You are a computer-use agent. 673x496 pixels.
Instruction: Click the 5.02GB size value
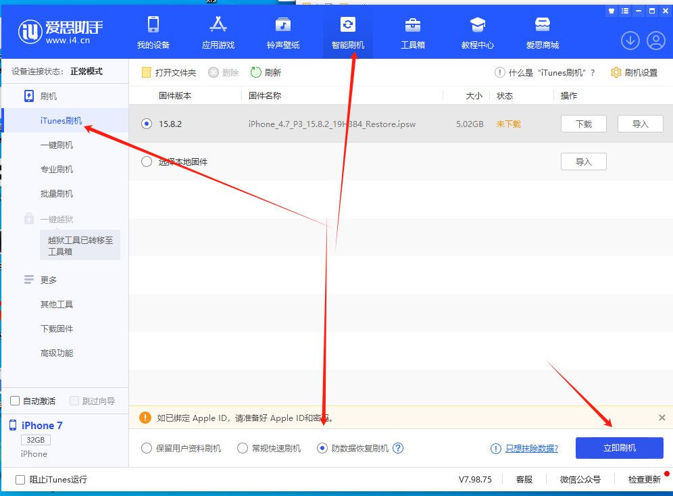[x=470, y=124]
